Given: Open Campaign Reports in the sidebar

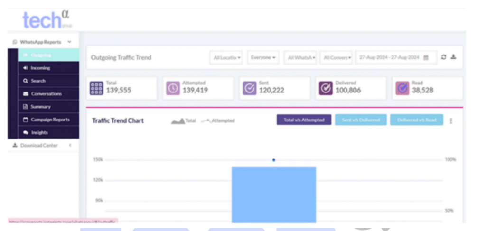Looking at the screenshot, I should click(50, 120).
